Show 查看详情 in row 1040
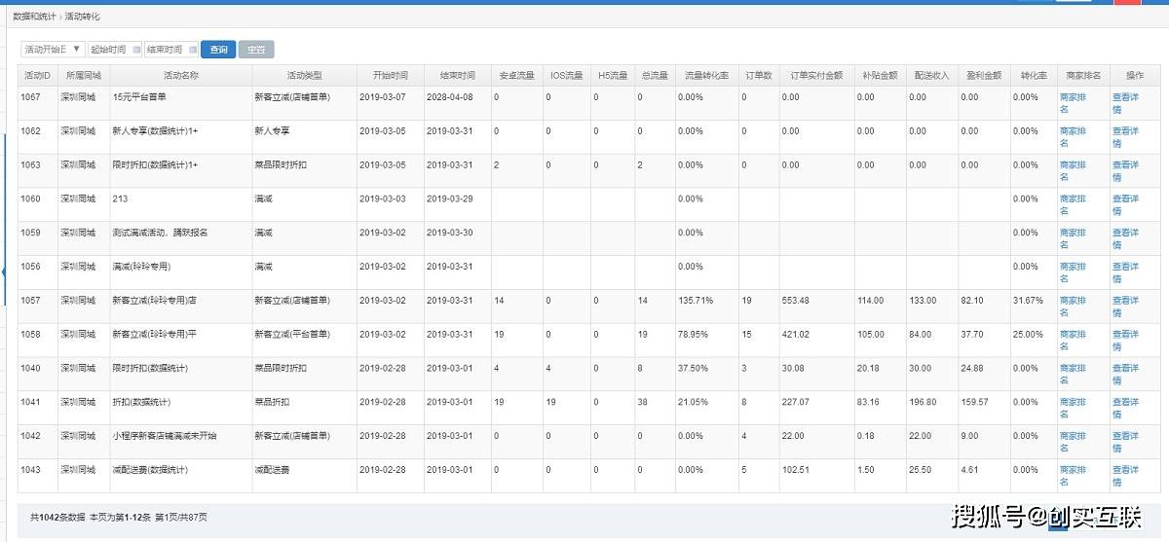 [x=1124, y=375]
